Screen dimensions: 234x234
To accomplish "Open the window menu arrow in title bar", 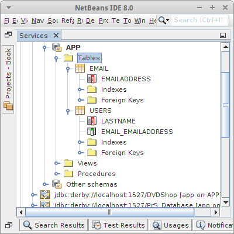I will pos(9,8).
